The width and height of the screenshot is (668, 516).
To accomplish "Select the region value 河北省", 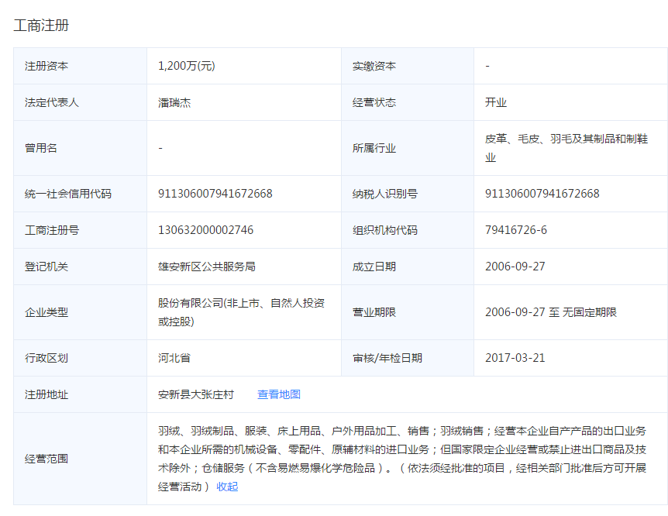I will coord(174,358).
